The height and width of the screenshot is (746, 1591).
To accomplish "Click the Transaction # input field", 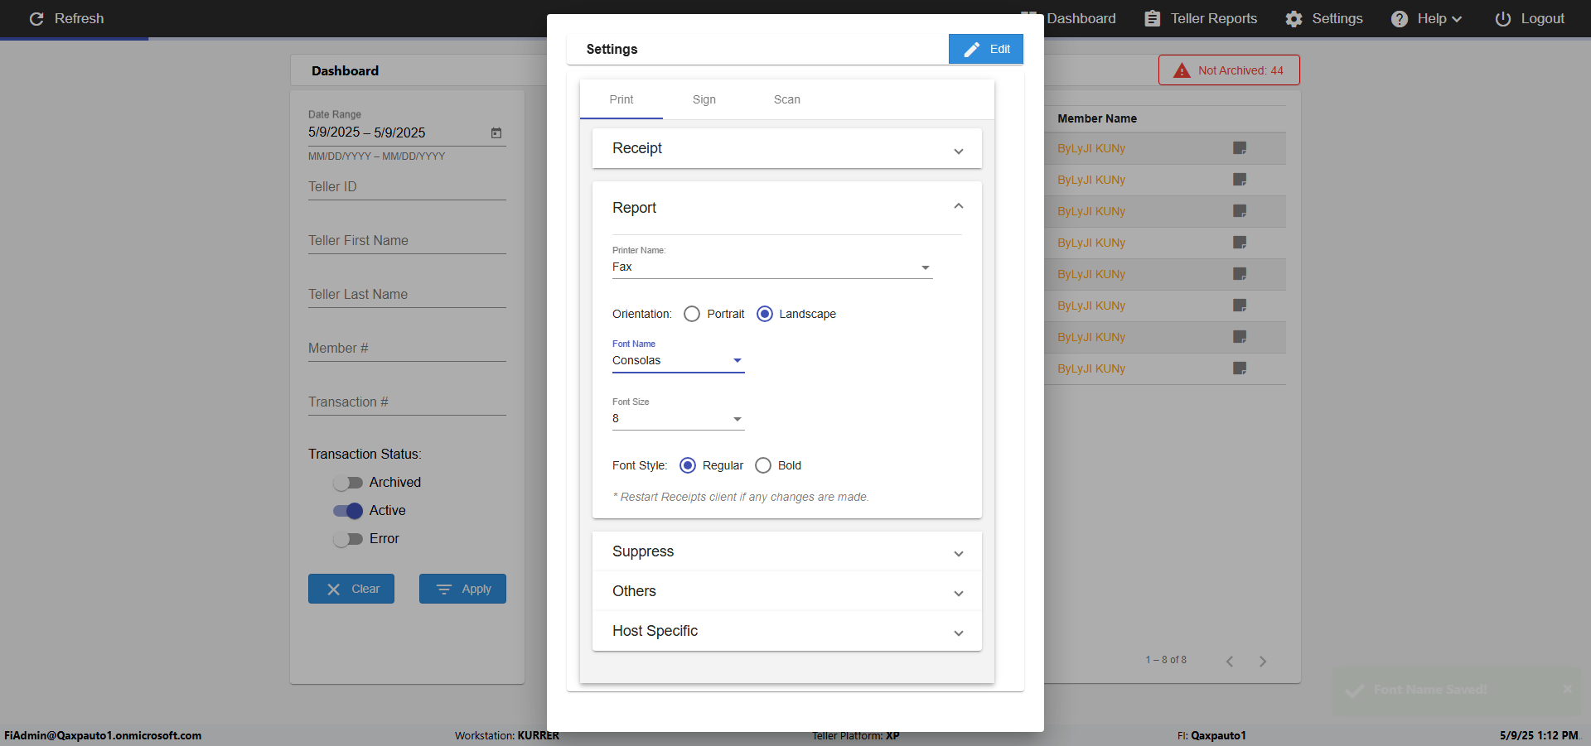I will 407,402.
